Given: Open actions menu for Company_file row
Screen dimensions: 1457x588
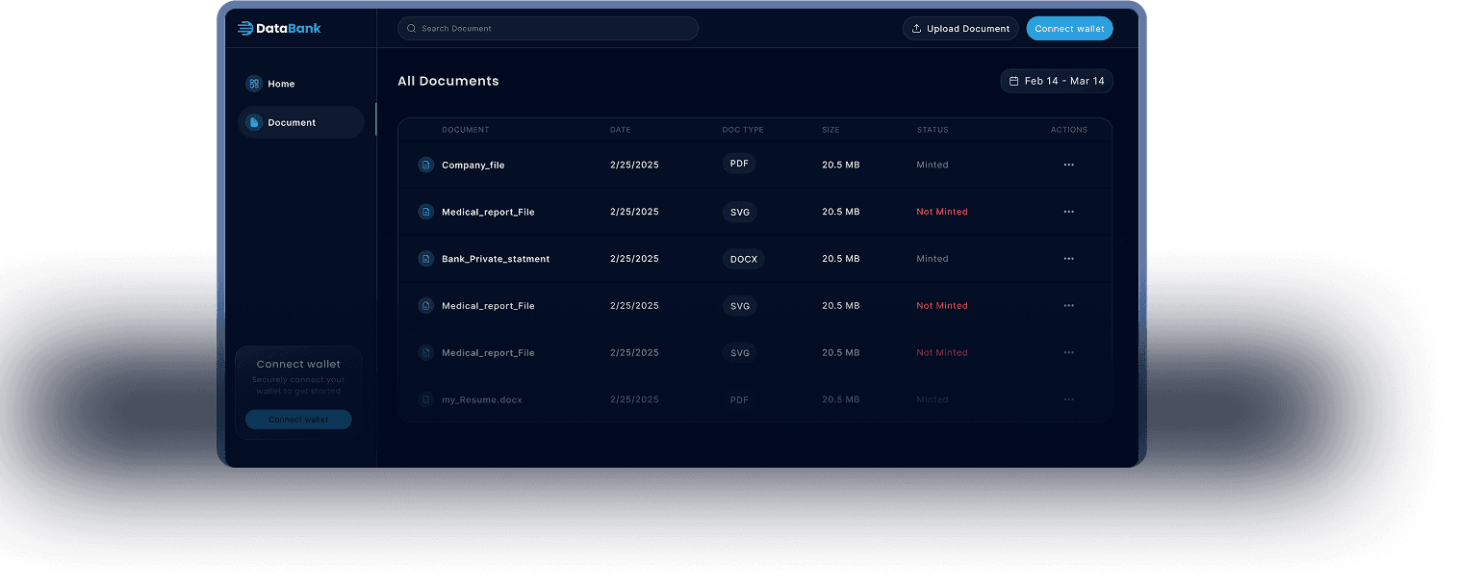Looking at the screenshot, I should click(x=1068, y=165).
